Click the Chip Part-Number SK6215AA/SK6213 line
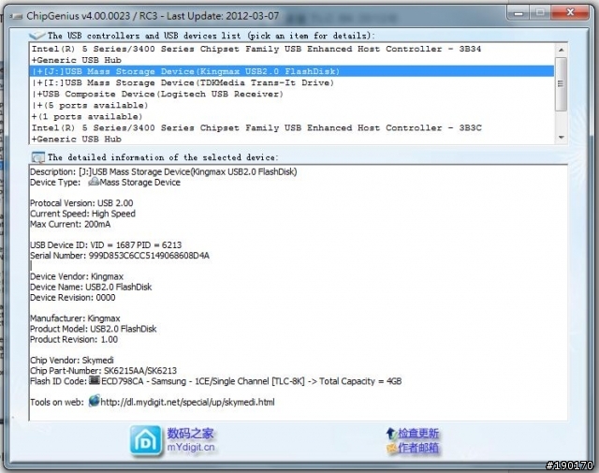599x473 pixels. (103, 371)
